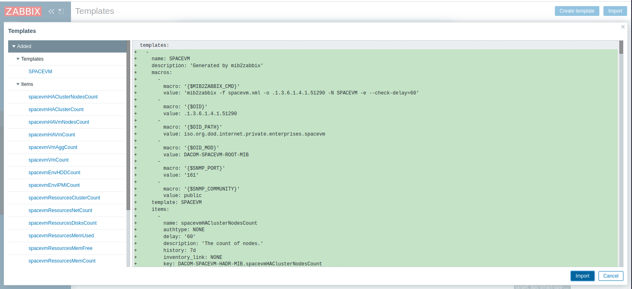Click the 'name: spacevmHAClusterNodesCount' diff line

(x=210, y=223)
